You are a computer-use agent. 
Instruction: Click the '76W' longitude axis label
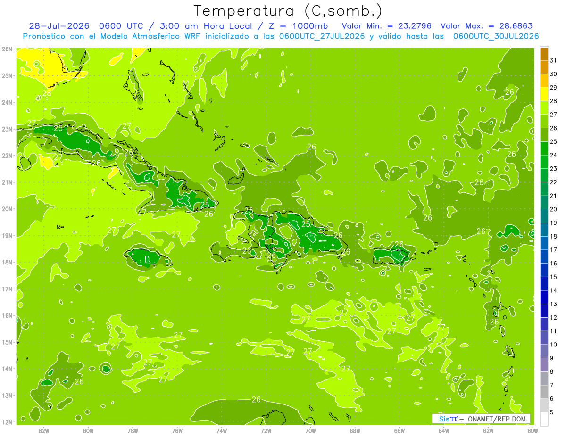click(x=177, y=430)
